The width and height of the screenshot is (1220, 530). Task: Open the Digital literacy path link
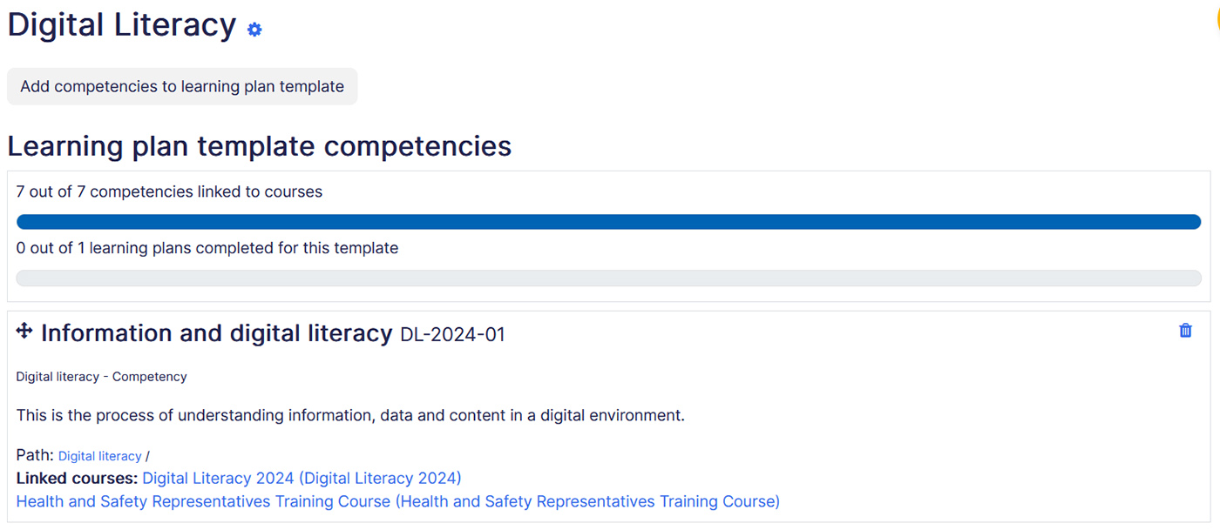[99, 456]
